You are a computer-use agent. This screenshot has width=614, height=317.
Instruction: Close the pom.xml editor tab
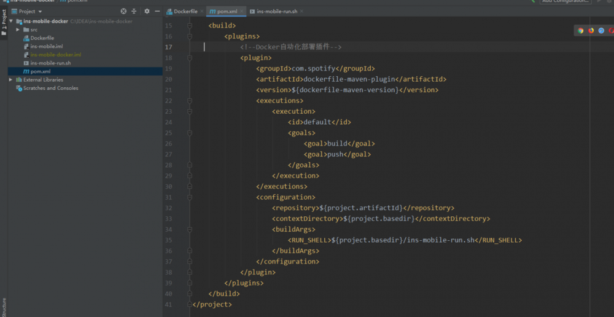coord(242,11)
